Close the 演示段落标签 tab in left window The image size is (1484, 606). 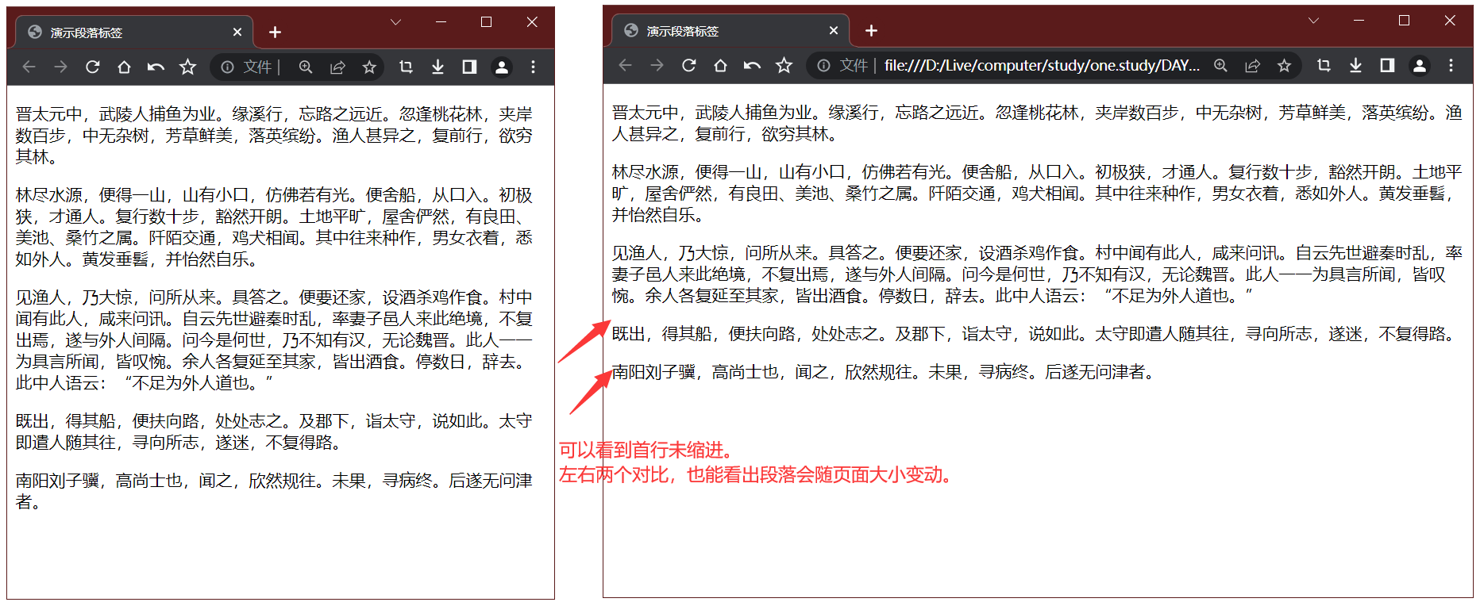point(237,33)
